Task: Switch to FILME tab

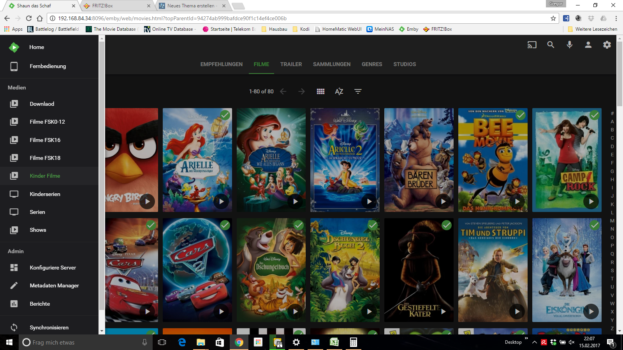Action: (x=261, y=64)
